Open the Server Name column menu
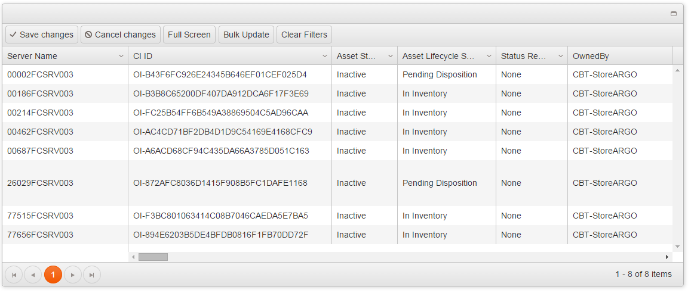The image size is (691, 293). pos(121,56)
